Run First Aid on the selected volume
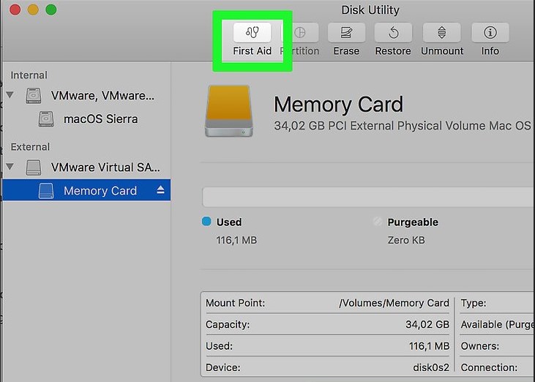Viewport: 535px width, 382px height. [252, 33]
